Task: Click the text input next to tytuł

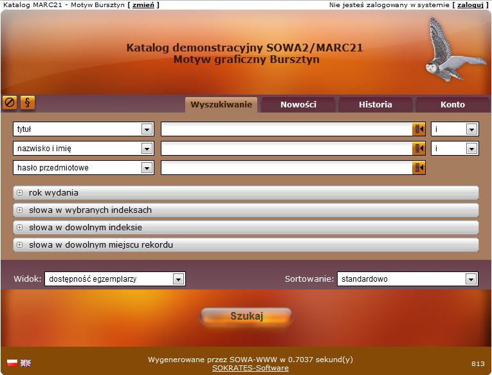Action: [x=286, y=129]
